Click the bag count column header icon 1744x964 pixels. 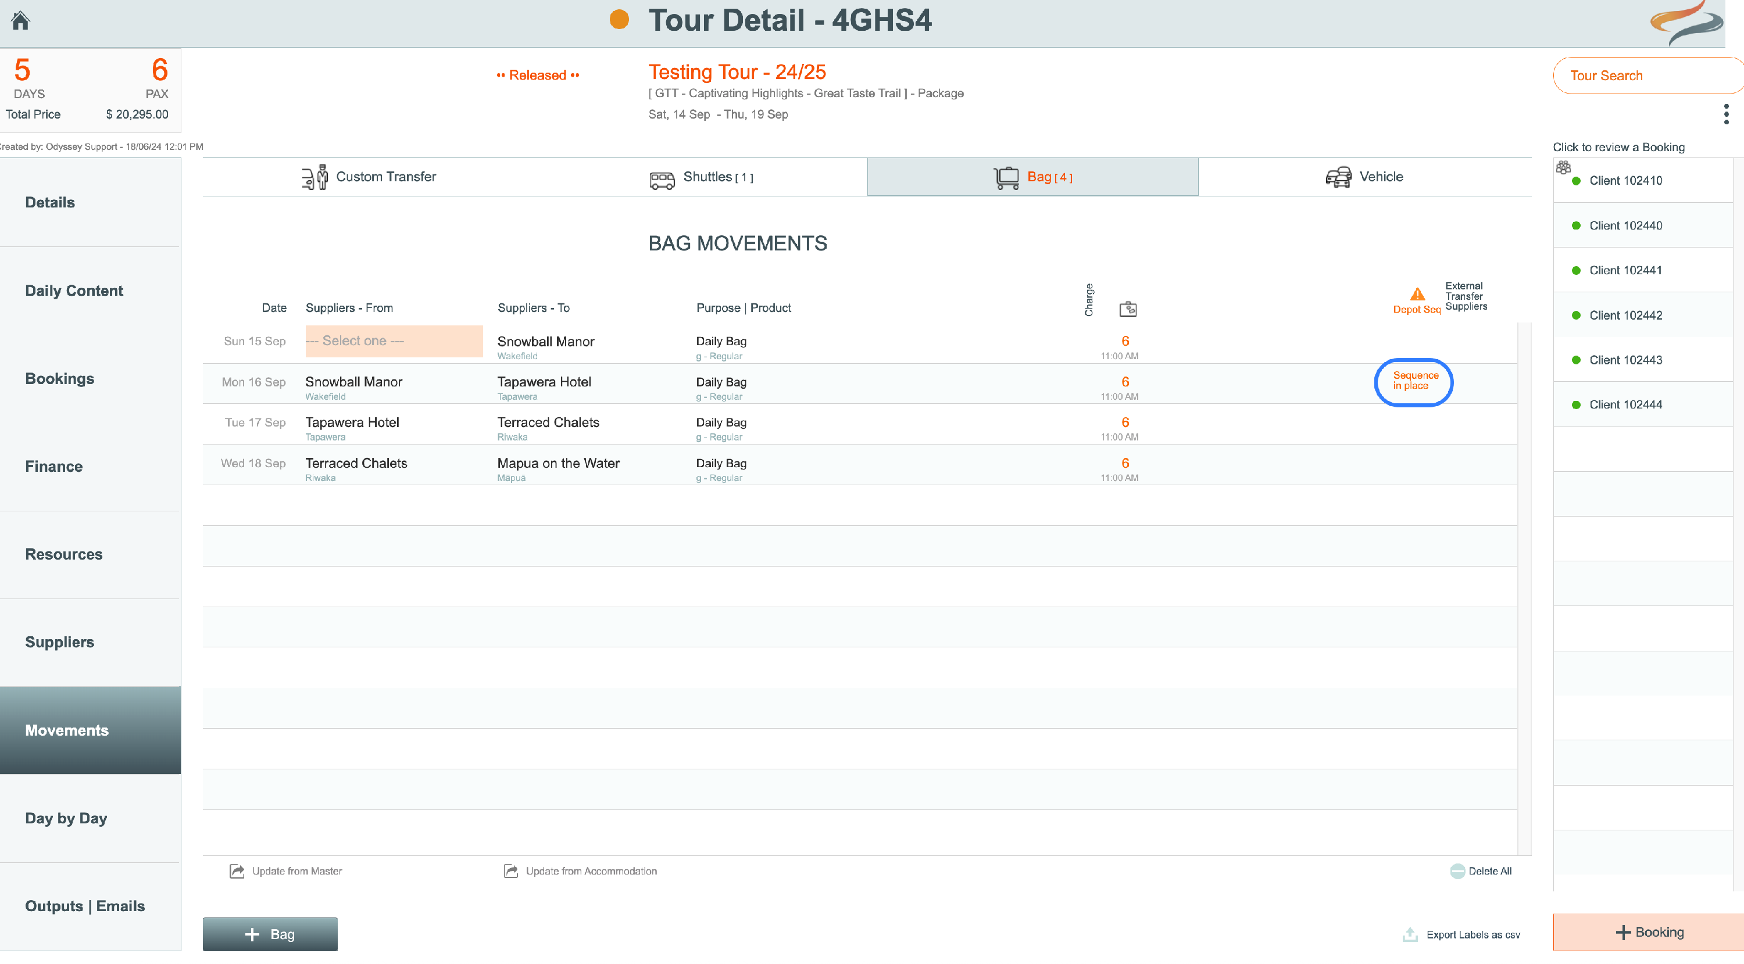pyautogui.click(x=1127, y=309)
